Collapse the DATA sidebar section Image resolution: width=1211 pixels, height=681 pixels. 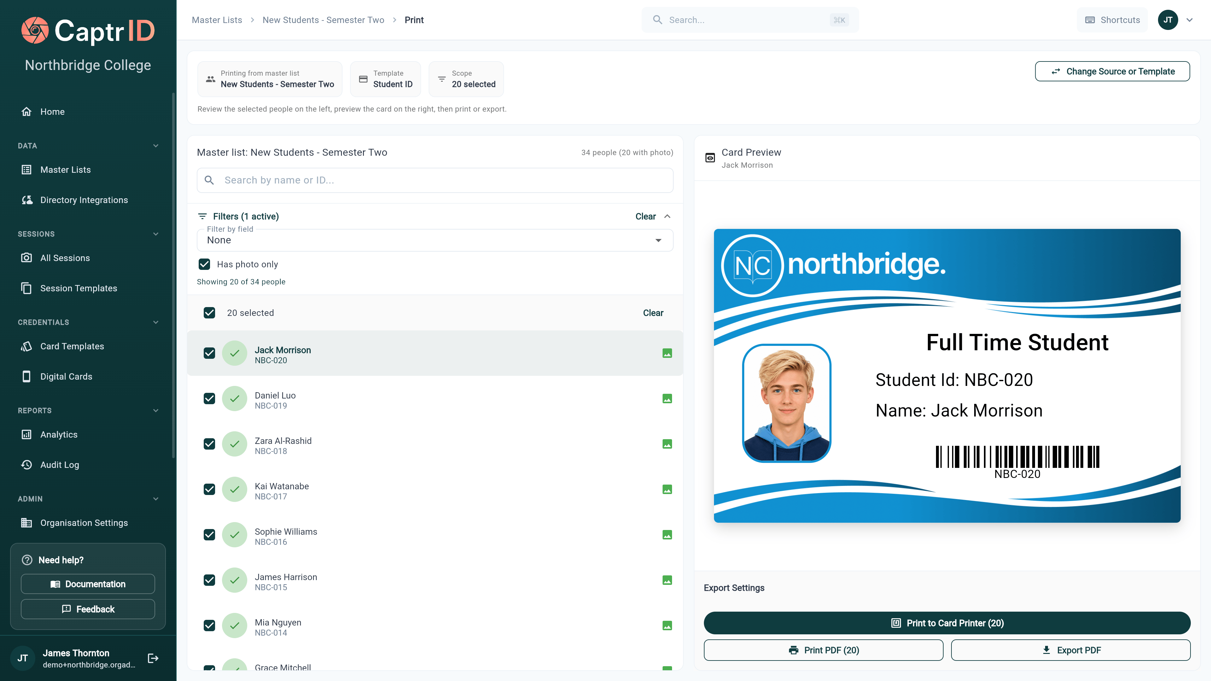point(155,146)
